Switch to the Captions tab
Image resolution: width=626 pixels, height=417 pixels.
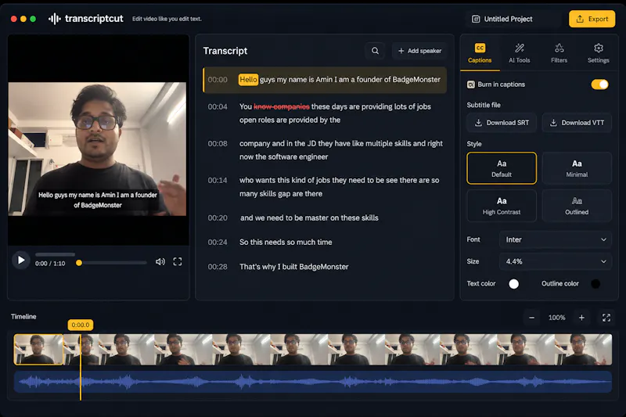pyautogui.click(x=480, y=54)
